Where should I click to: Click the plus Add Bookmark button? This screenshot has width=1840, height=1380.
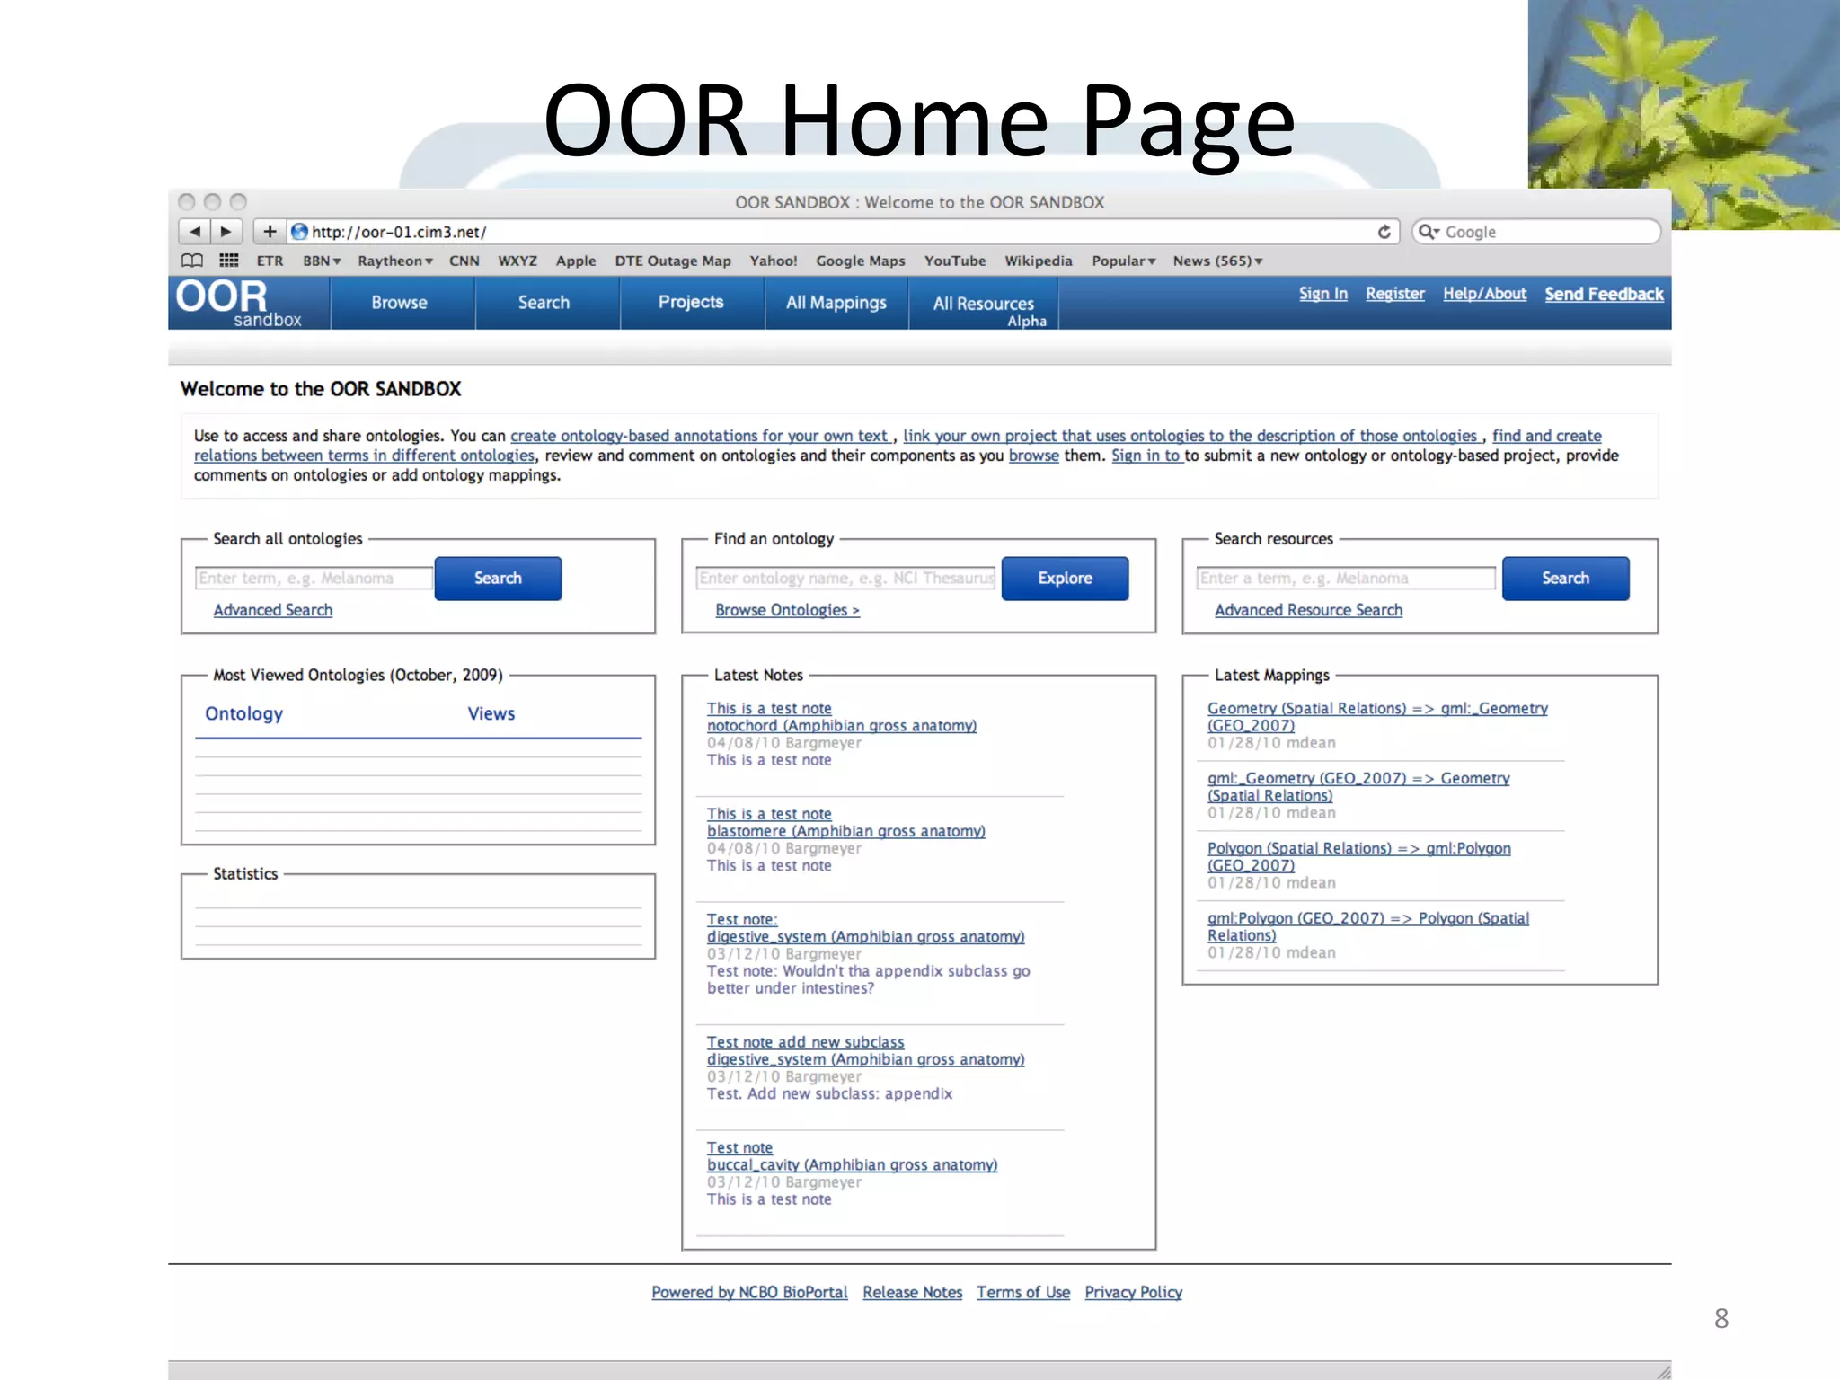(270, 232)
